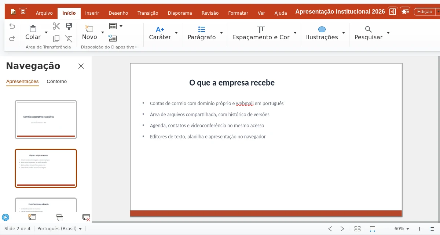The width and height of the screenshot is (440, 235).
Task: Open the Colar paste options arrow
Action: 46,33
